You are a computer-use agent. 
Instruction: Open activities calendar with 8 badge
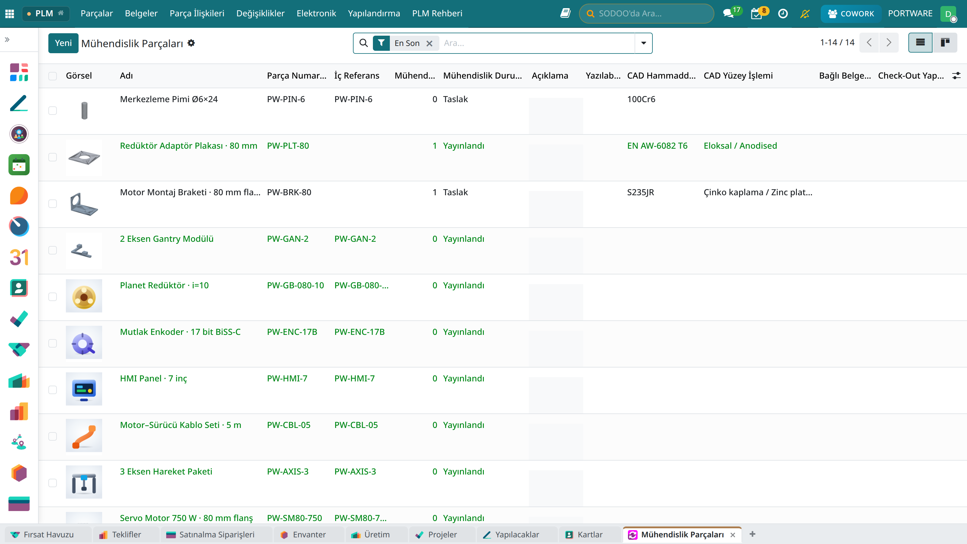(756, 14)
